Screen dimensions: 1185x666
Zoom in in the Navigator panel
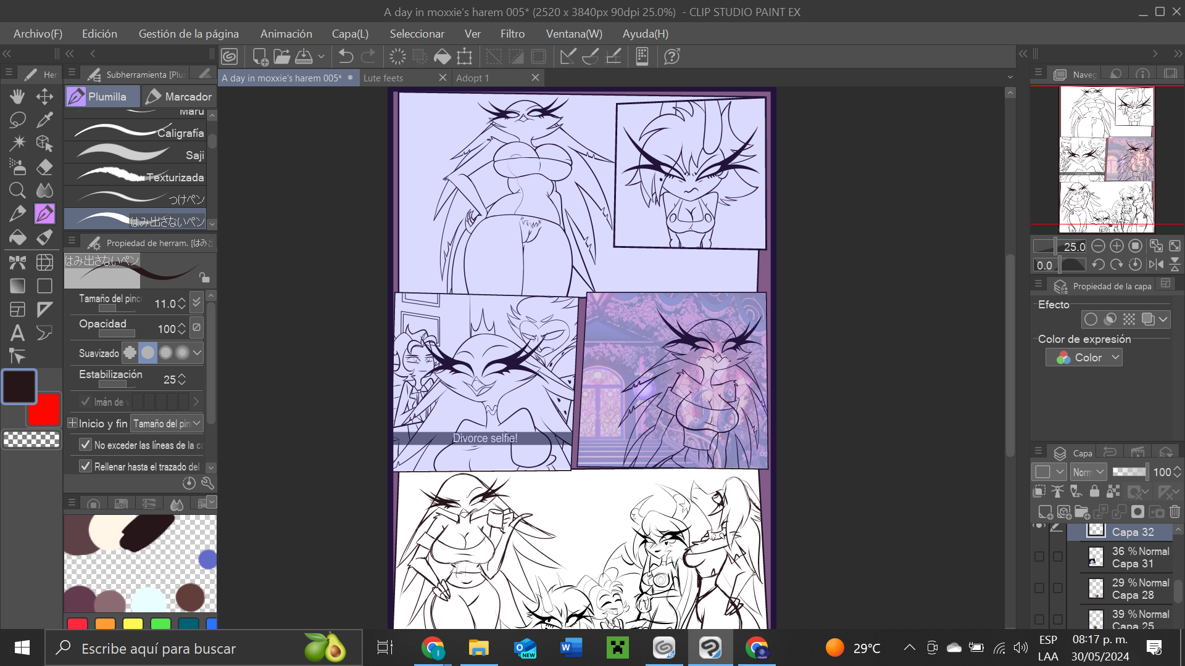[x=1116, y=246]
